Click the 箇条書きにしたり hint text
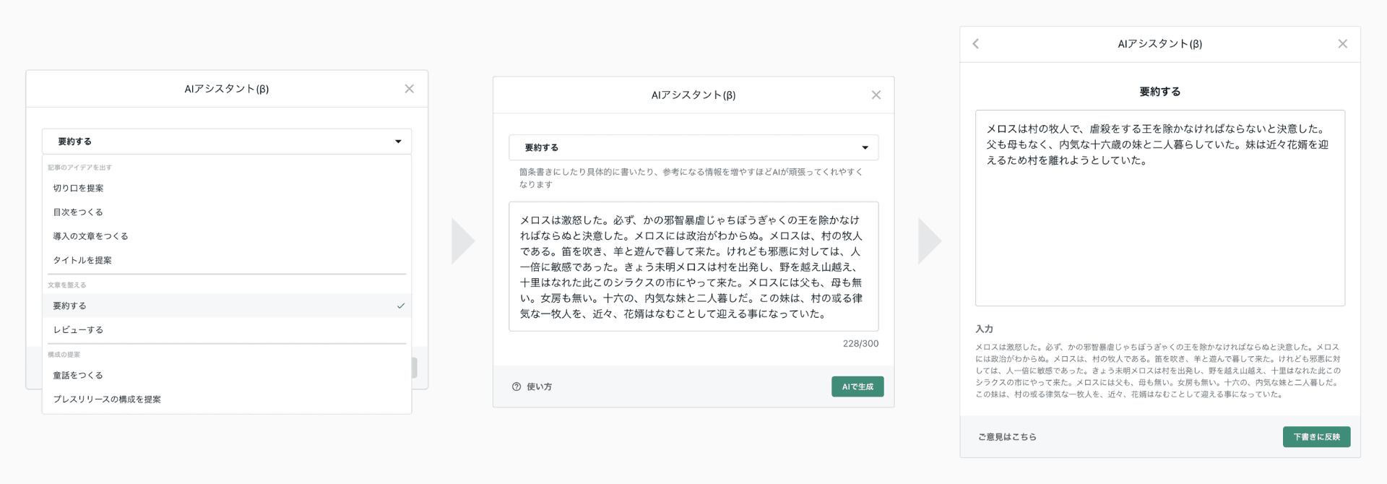The height and width of the screenshot is (484, 1387). coord(691,178)
